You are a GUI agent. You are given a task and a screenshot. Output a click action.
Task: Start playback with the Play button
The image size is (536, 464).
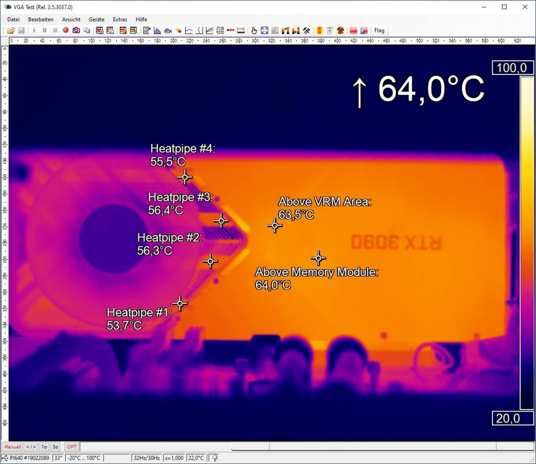point(34,30)
